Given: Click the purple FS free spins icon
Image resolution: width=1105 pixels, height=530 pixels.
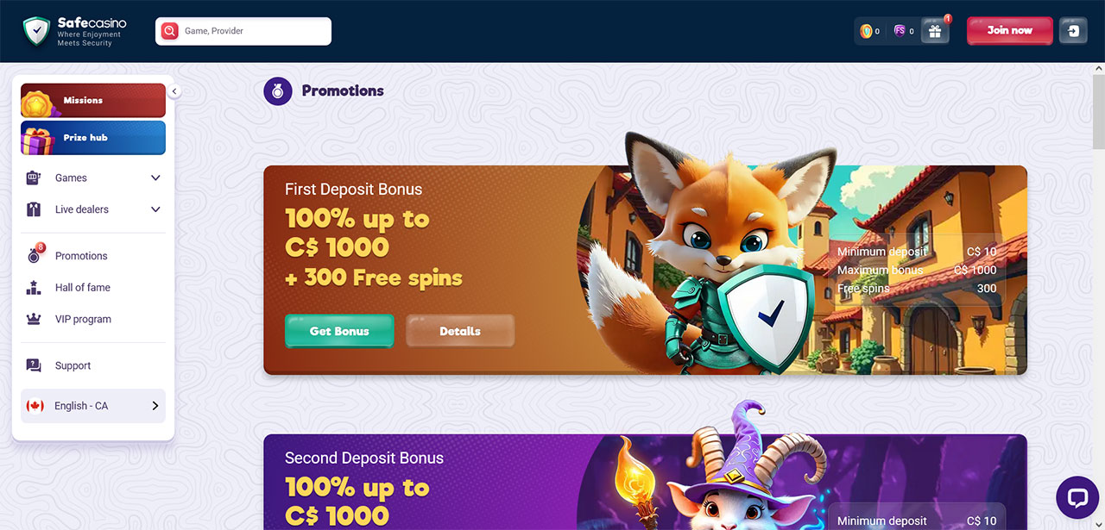Looking at the screenshot, I should coord(900,31).
